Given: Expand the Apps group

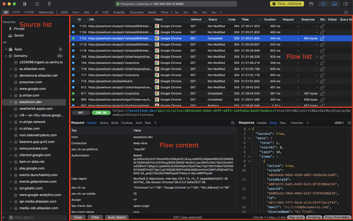Looking at the screenshot, I should 6,49.
